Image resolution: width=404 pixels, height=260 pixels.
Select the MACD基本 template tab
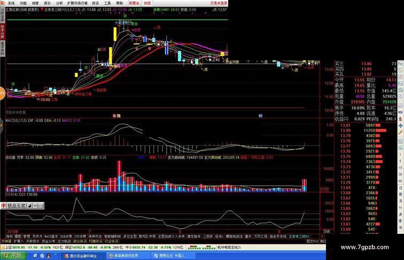tap(51, 237)
